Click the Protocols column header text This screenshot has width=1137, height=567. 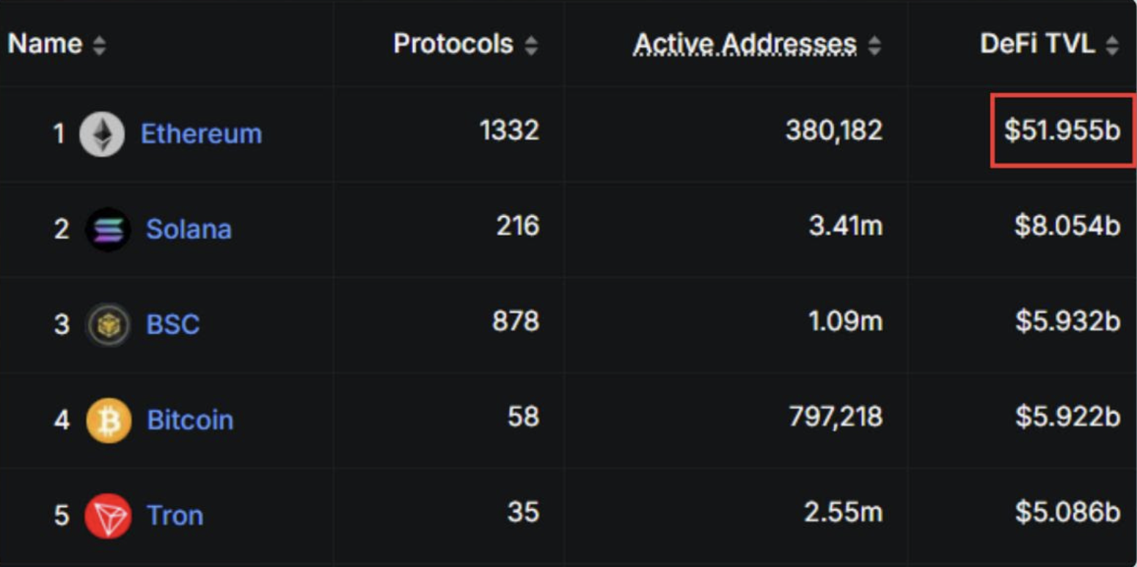point(453,44)
